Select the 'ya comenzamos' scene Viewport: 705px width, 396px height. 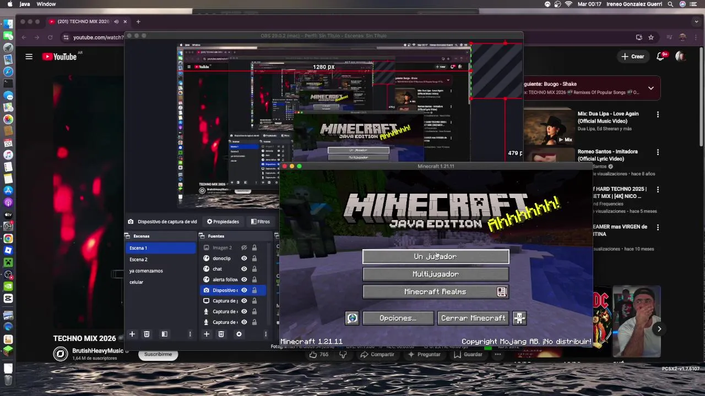coord(161,271)
